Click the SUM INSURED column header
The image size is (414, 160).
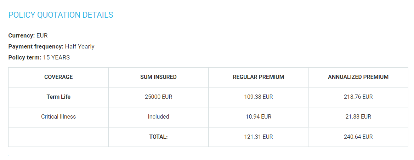158,77
